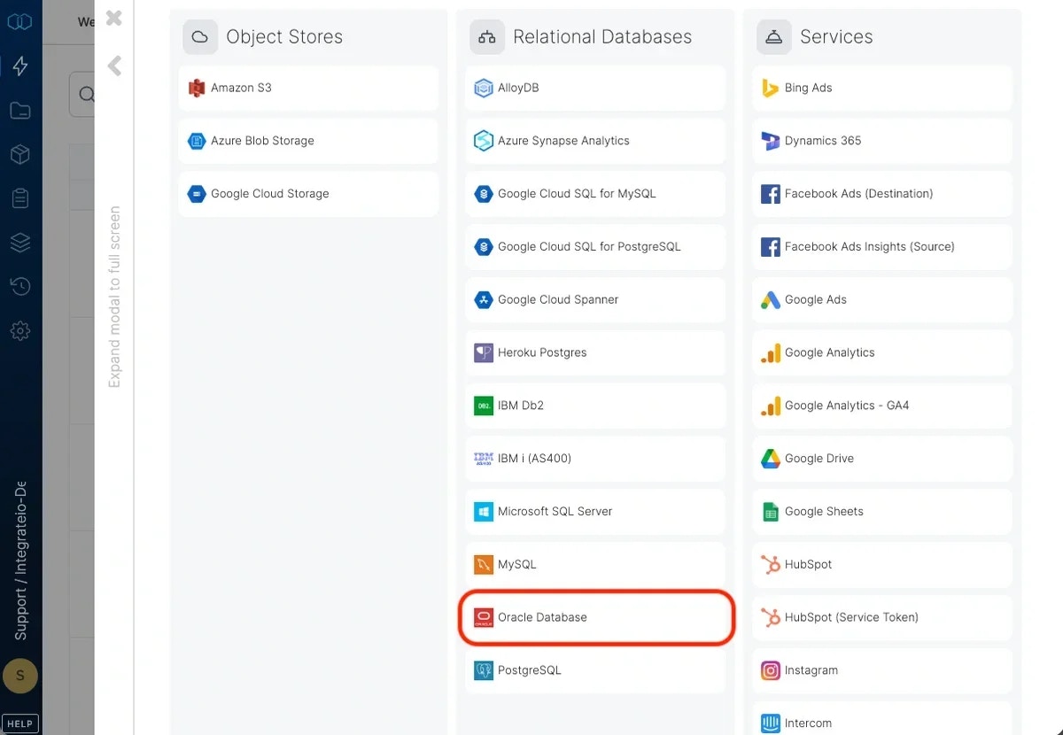The width and height of the screenshot is (1063, 735).
Task: Open version history via the clock icon
Action: point(19,286)
